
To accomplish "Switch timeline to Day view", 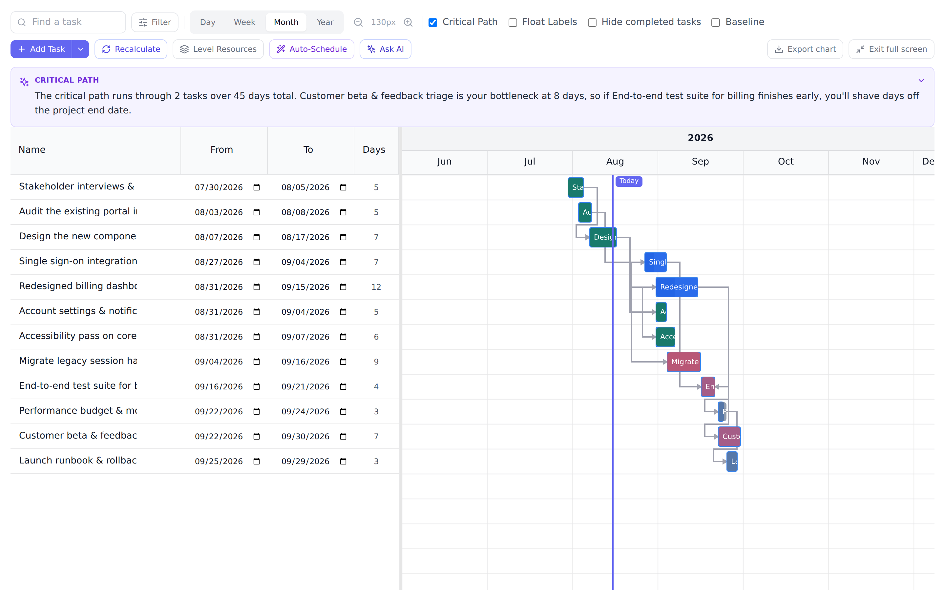I will [x=208, y=22].
